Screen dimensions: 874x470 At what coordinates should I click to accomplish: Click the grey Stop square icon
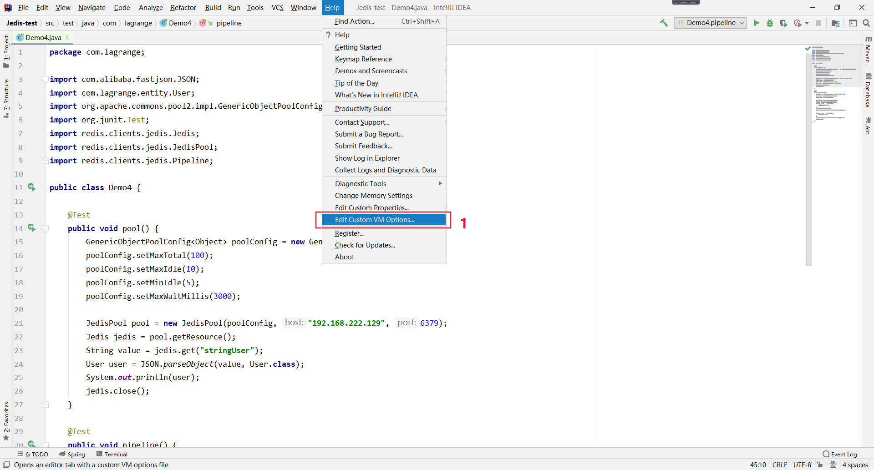(818, 23)
